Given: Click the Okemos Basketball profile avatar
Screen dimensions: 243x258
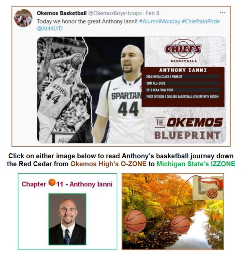Looking at the screenshot, I should (23, 18).
